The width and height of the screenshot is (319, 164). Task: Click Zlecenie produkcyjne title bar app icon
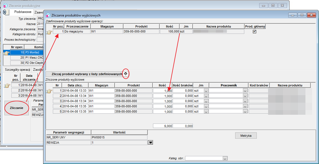(5, 6)
